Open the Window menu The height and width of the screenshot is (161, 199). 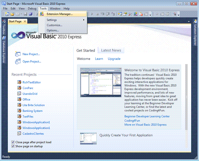[x=55, y=8]
